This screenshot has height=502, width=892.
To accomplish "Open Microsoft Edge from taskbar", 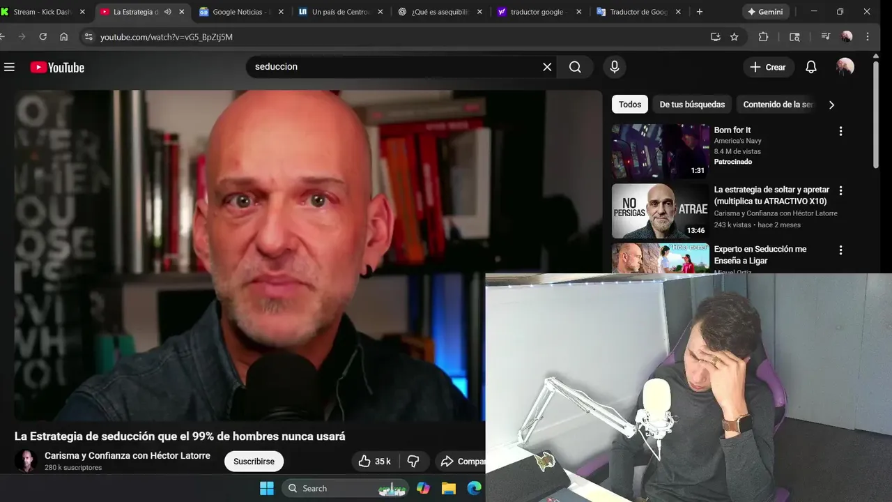I will coord(474,488).
